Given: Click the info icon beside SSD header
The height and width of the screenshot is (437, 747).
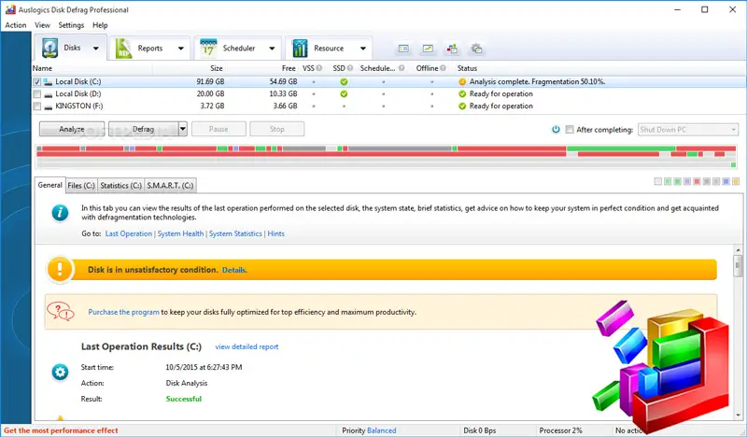Looking at the screenshot, I should pyautogui.click(x=349, y=68).
